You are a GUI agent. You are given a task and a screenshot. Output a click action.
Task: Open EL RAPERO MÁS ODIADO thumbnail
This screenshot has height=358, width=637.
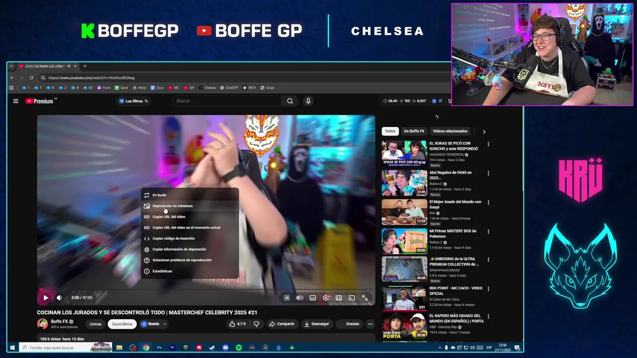click(x=404, y=326)
